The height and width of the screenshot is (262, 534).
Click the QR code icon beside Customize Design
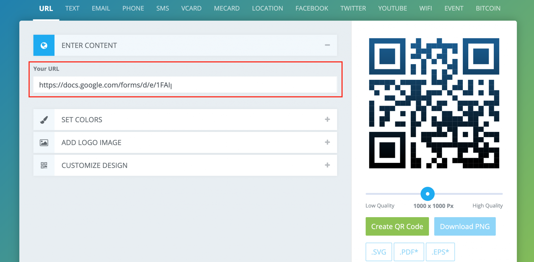coord(44,165)
